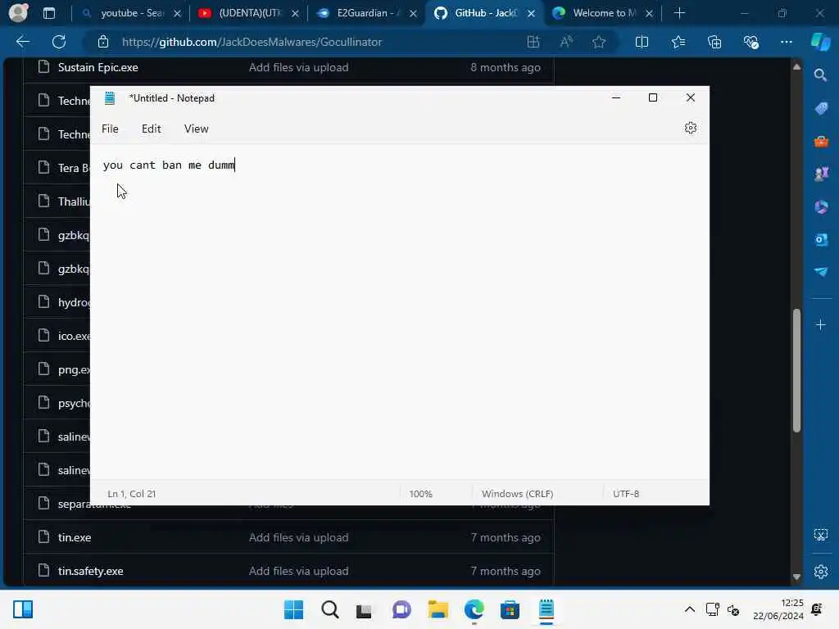The height and width of the screenshot is (629, 839).
Task: Close the youtube search tab
Action: pyautogui.click(x=177, y=13)
